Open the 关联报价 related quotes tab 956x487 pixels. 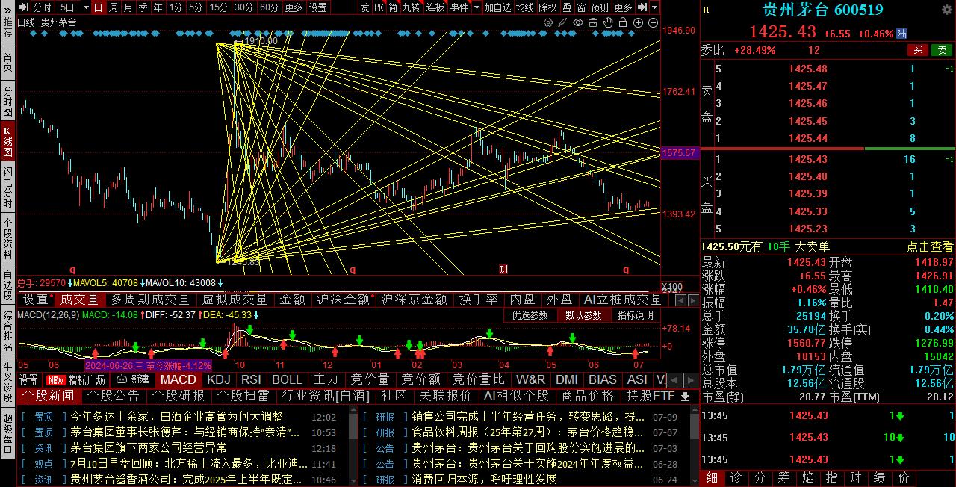445,396
